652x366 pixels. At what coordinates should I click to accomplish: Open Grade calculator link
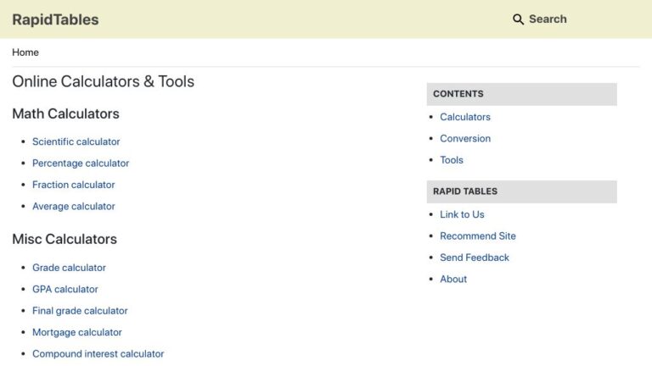(69, 268)
